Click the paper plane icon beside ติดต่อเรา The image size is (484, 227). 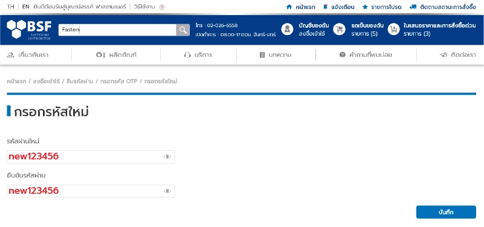[x=444, y=55]
